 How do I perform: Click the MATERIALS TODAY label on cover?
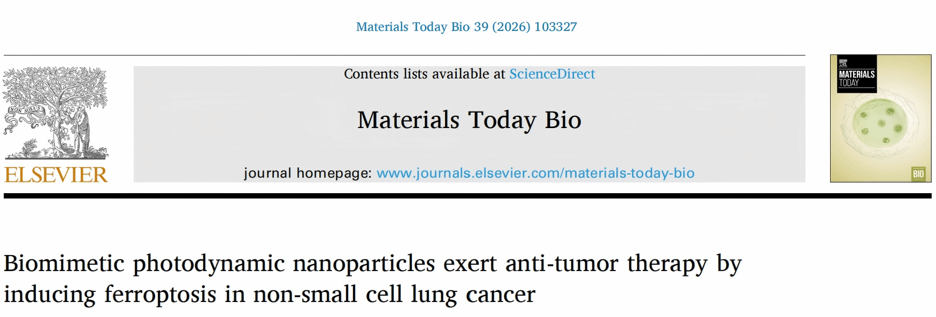[x=856, y=78]
